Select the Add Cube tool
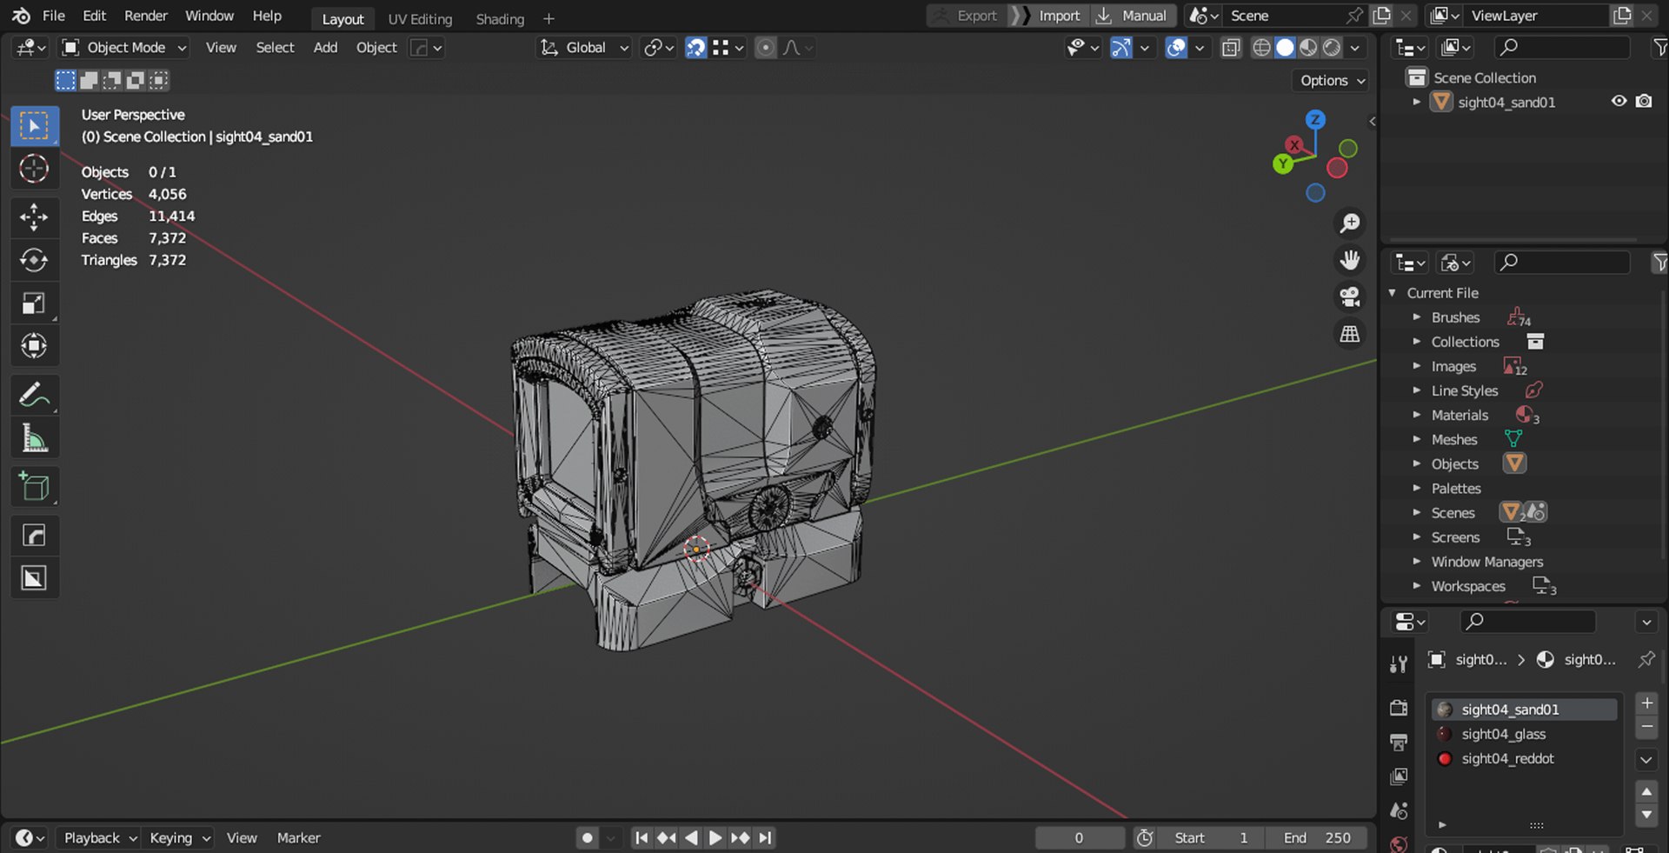 (x=34, y=487)
